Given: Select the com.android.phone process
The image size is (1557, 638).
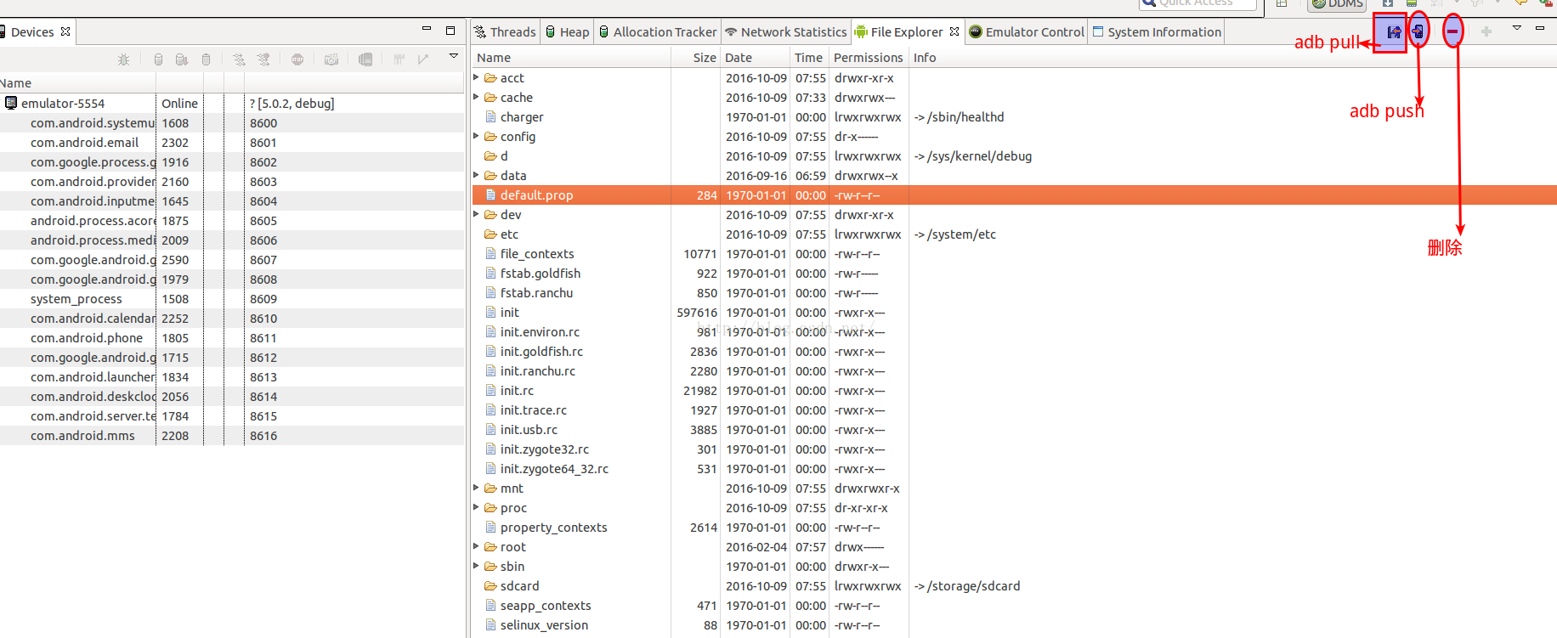Looking at the screenshot, I should pyautogui.click(x=87, y=338).
